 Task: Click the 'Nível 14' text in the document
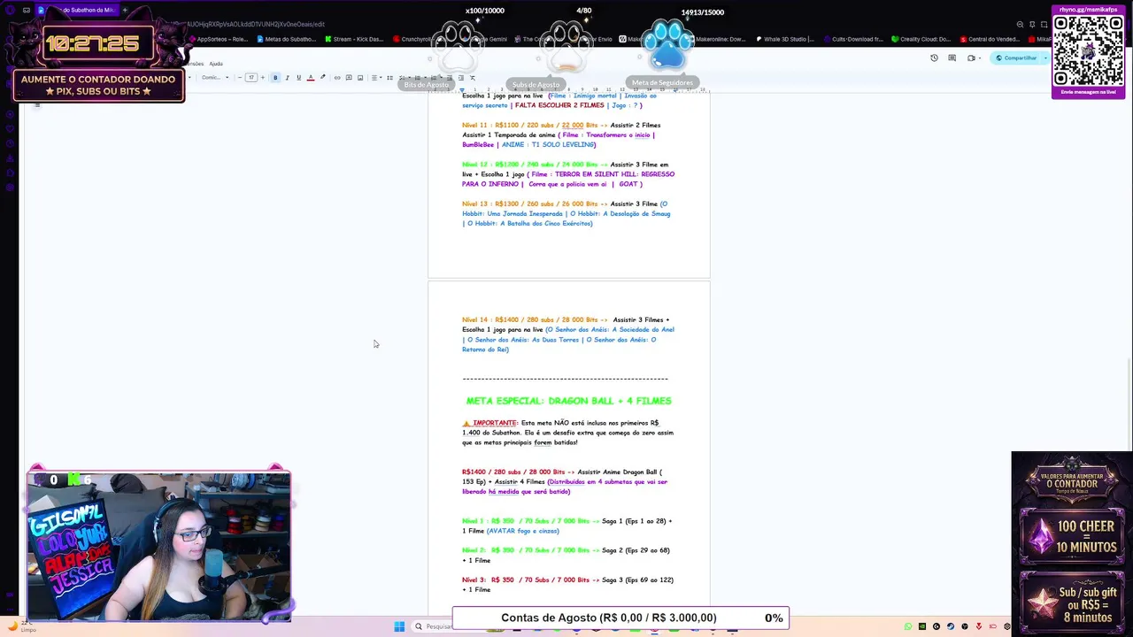coord(475,319)
